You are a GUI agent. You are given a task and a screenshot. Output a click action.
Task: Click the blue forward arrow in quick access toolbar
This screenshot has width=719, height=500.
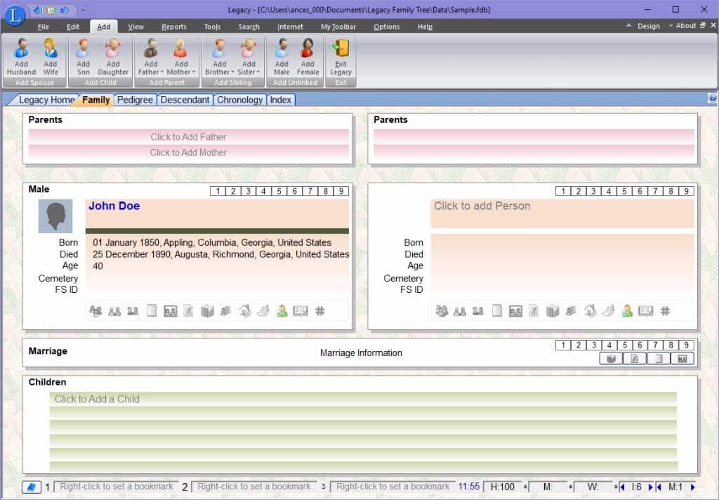pyautogui.click(x=64, y=10)
